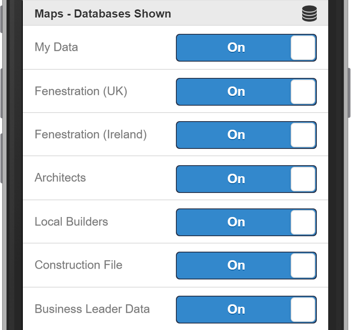Switch off Fenestration (Ireland)

246,135
